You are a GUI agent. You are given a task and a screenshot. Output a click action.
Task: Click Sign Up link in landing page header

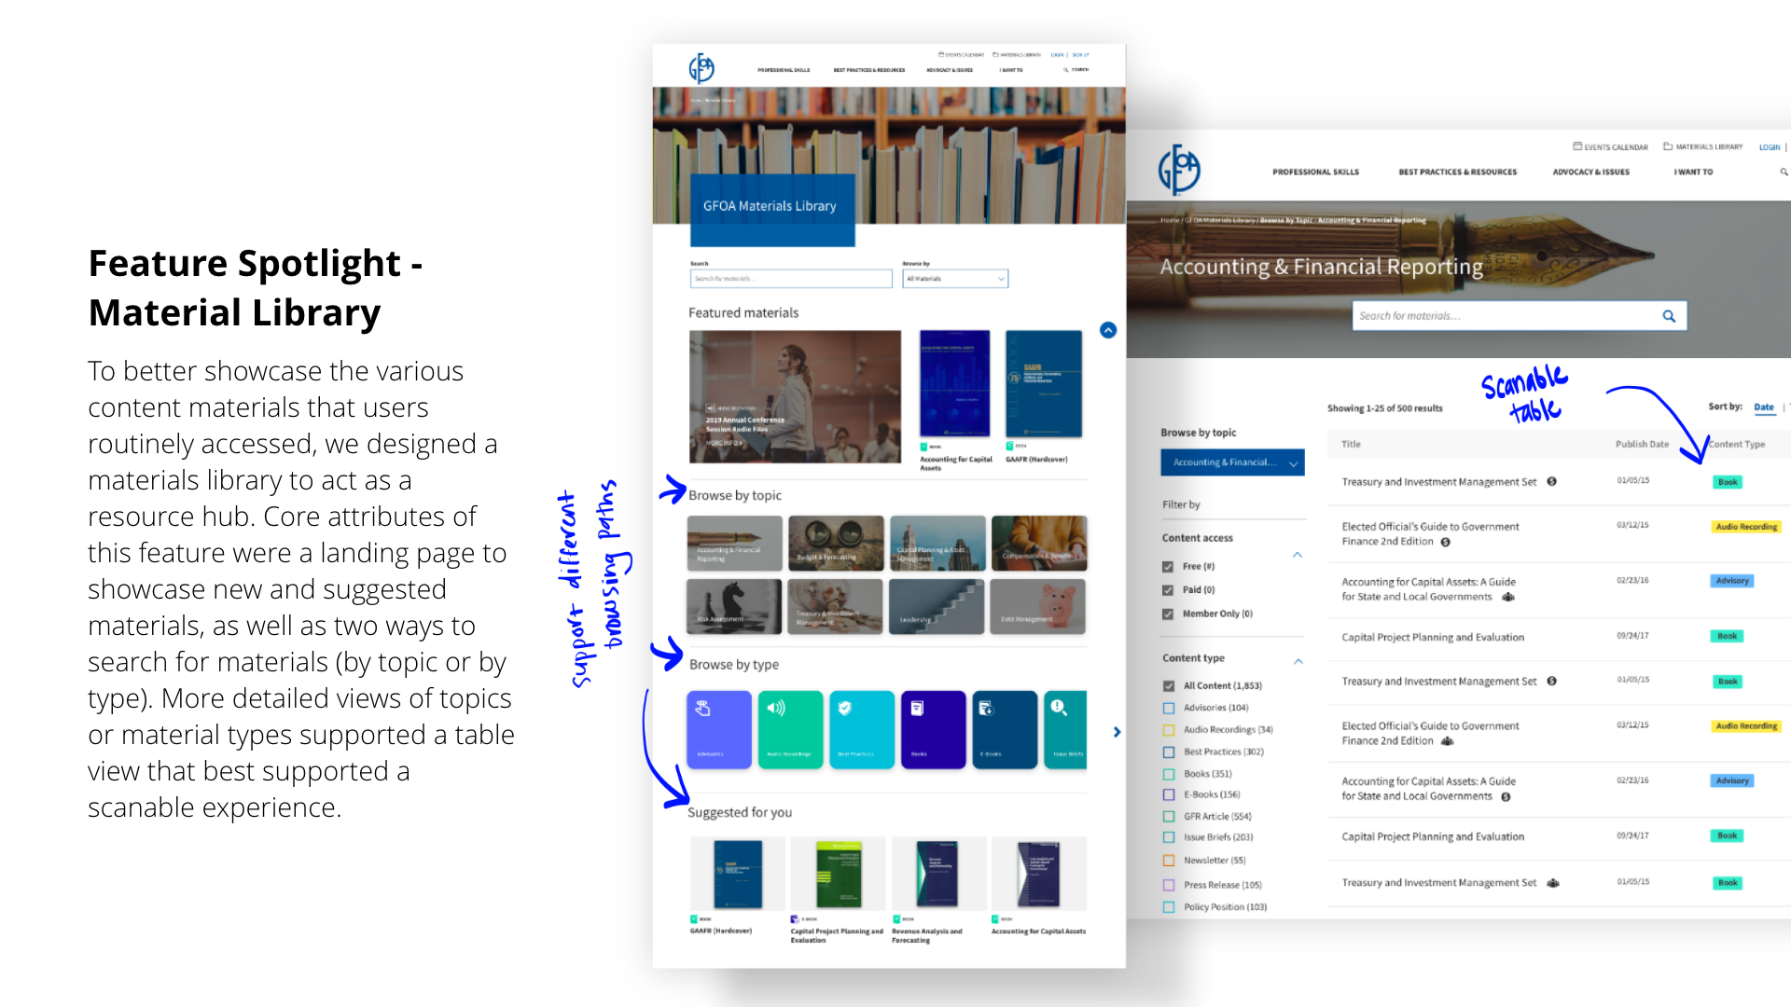pyautogui.click(x=1080, y=55)
